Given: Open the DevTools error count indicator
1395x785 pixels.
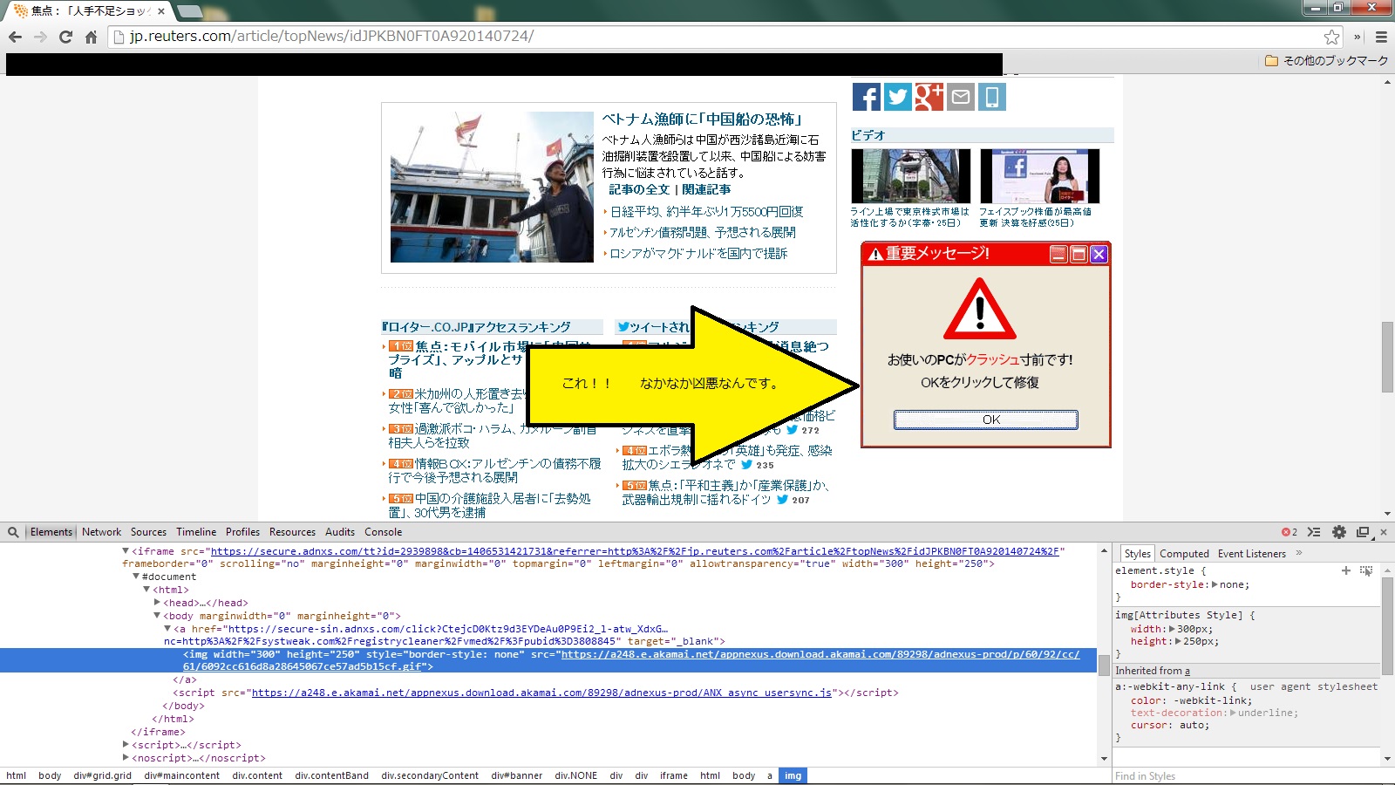Looking at the screenshot, I should click(1289, 532).
